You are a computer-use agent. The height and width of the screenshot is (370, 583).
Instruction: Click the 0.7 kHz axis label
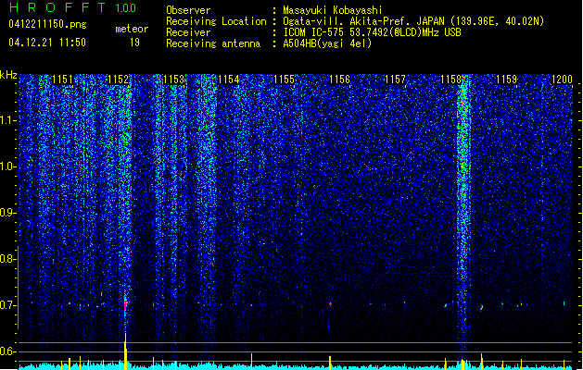click(x=7, y=305)
